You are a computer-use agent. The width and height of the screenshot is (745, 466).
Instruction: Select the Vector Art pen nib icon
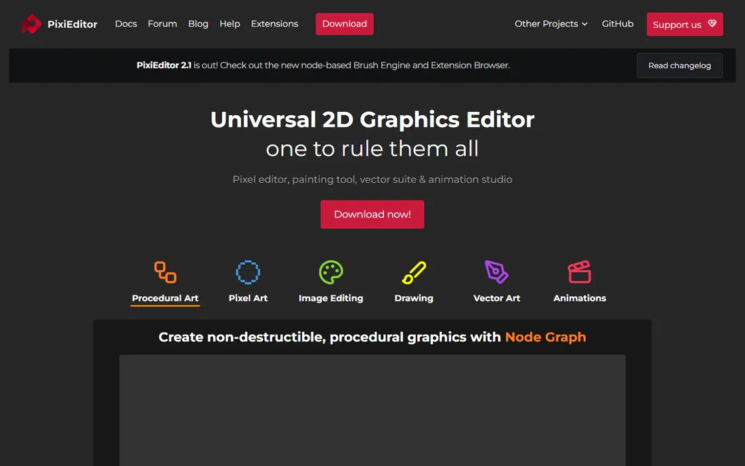(496, 272)
